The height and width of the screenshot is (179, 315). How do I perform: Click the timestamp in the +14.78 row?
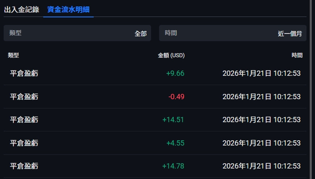(261, 166)
